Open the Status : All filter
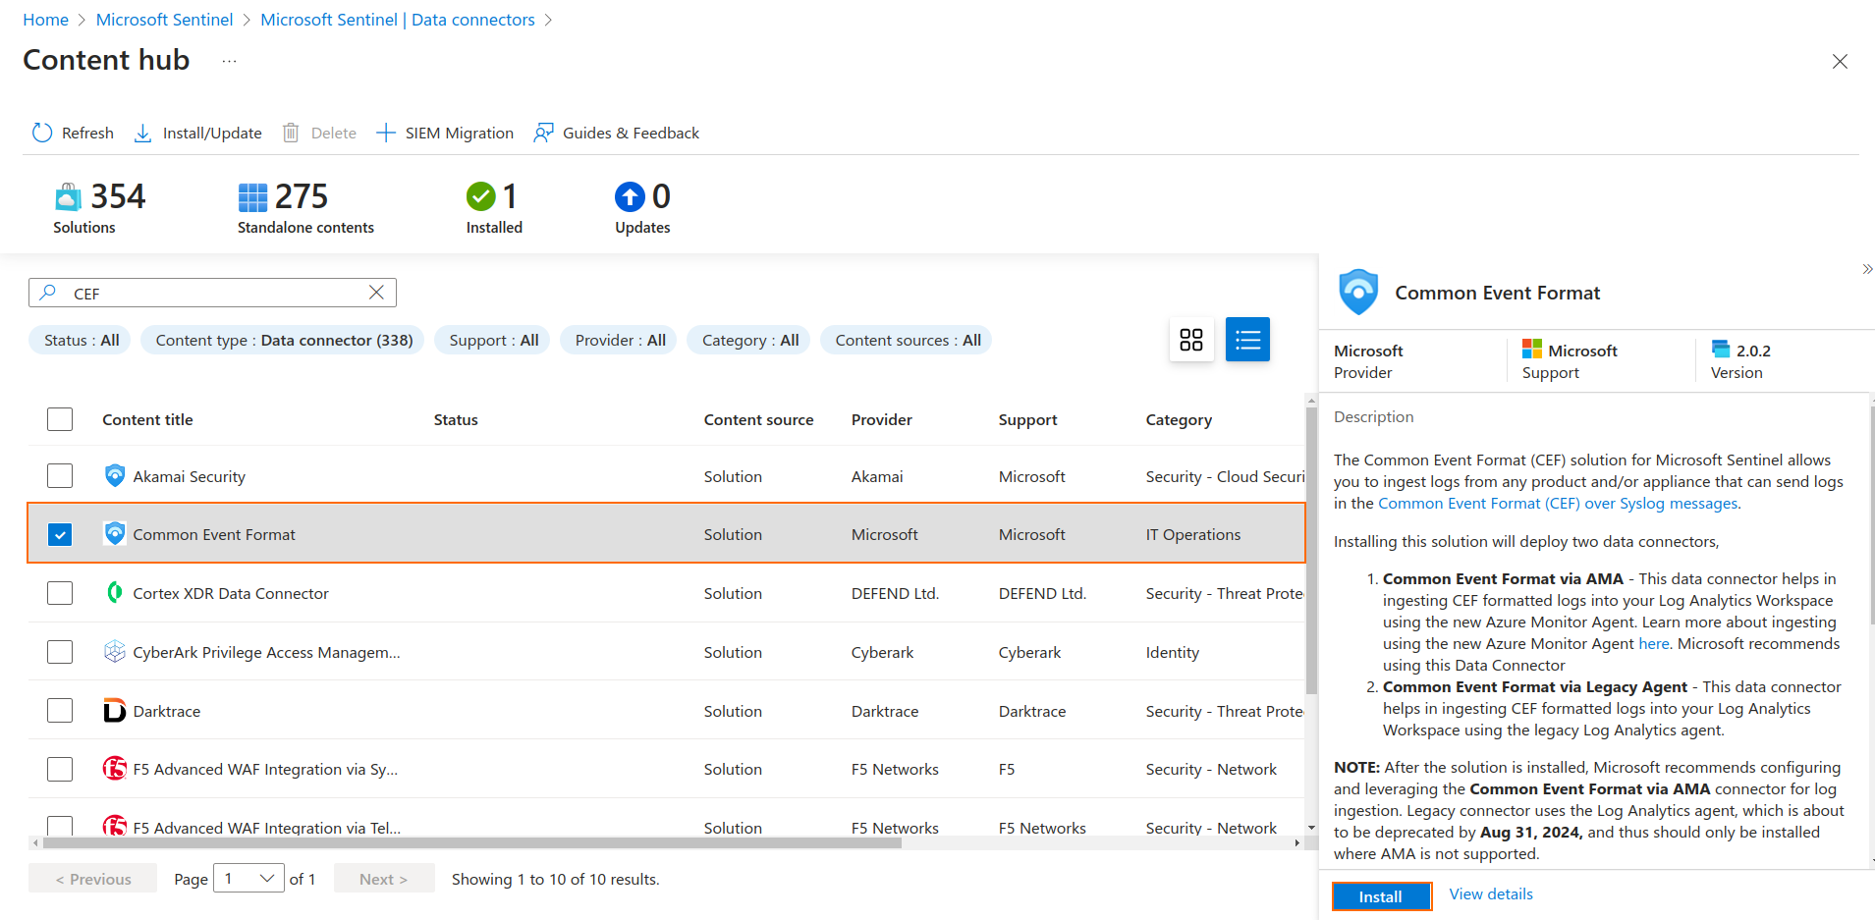The image size is (1875, 920). 82,340
